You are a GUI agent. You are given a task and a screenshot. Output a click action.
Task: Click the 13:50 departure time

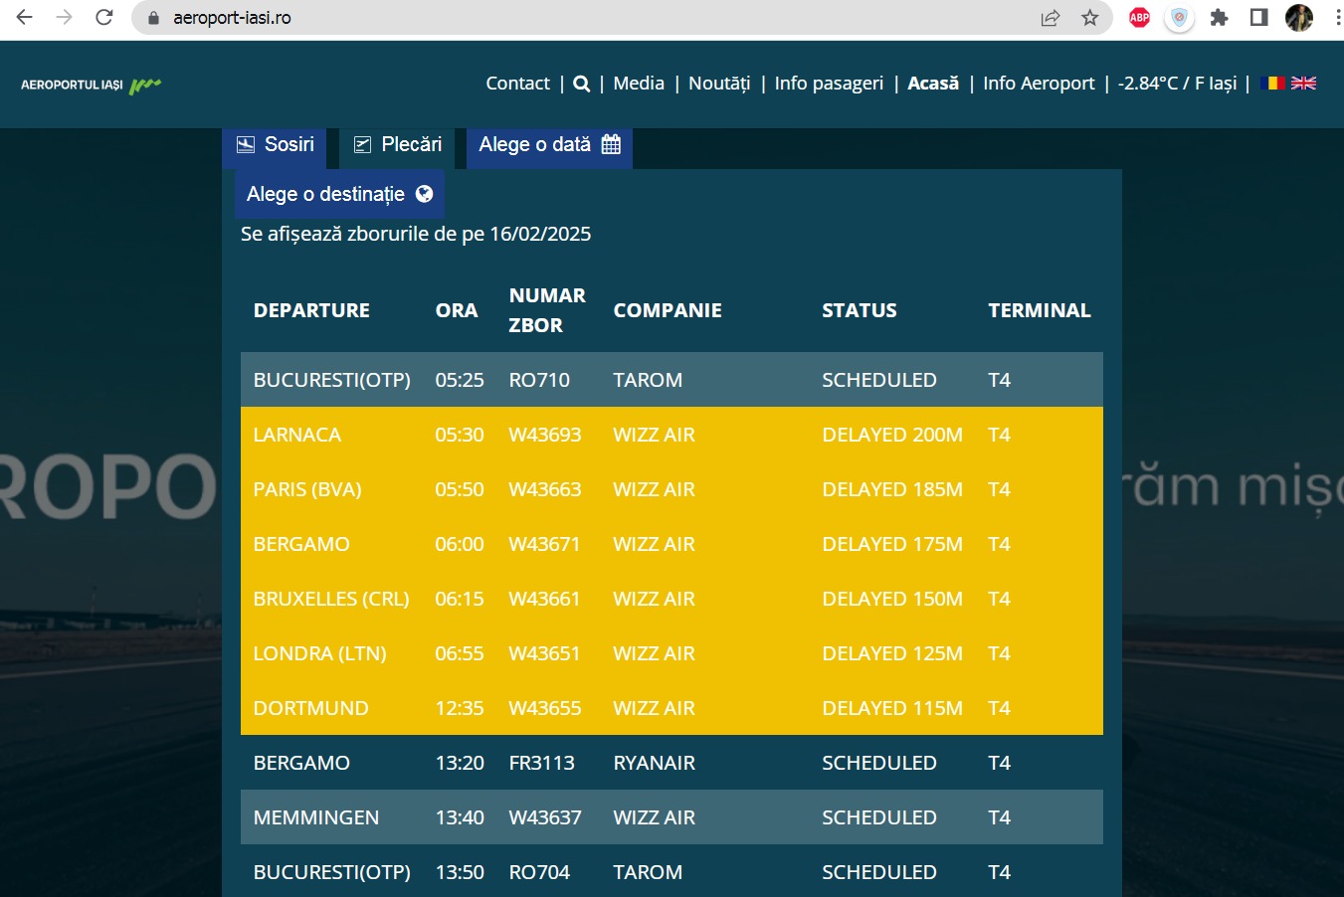[x=460, y=872]
